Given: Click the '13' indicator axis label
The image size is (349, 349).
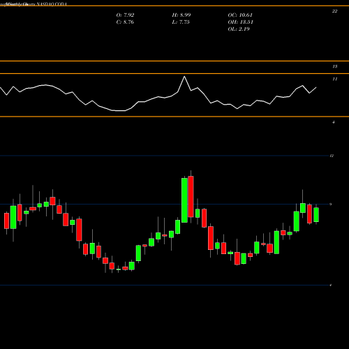Looking at the screenshot, I should click(x=335, y=66).
